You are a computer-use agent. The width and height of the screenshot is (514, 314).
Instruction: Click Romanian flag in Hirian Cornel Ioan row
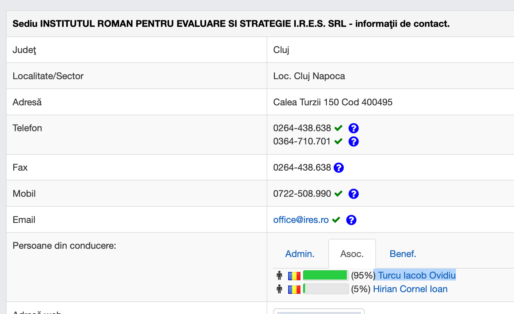294,289
